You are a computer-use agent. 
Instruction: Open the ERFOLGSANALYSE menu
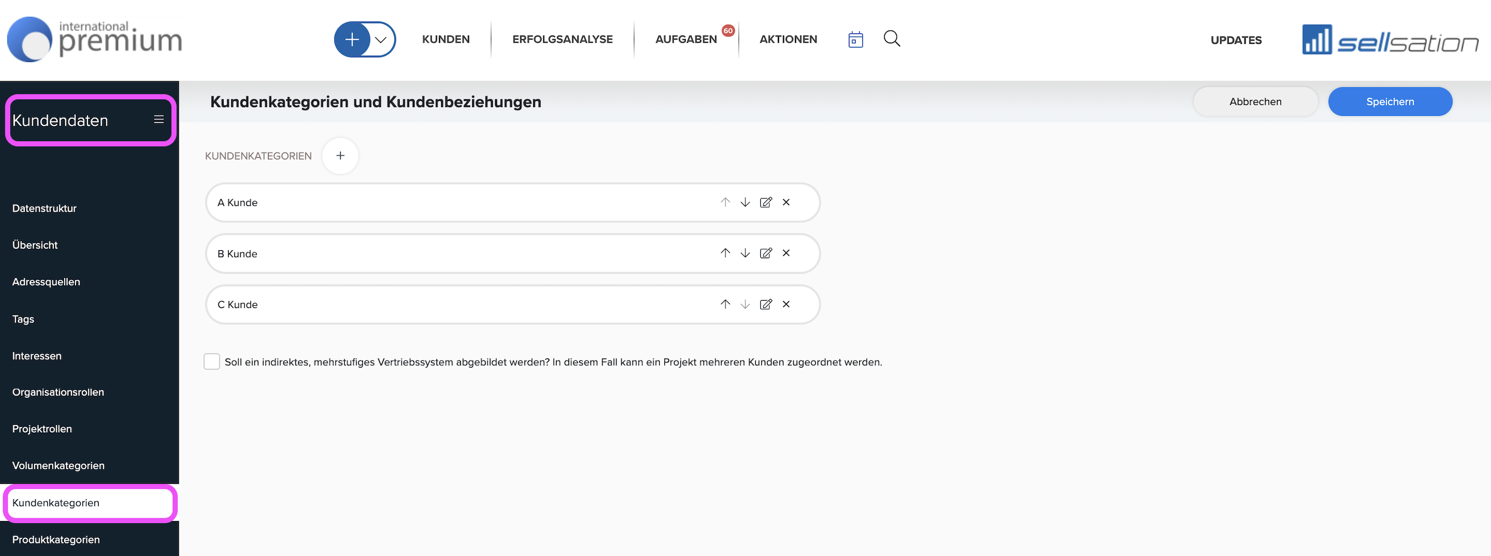tap(562, 39)
